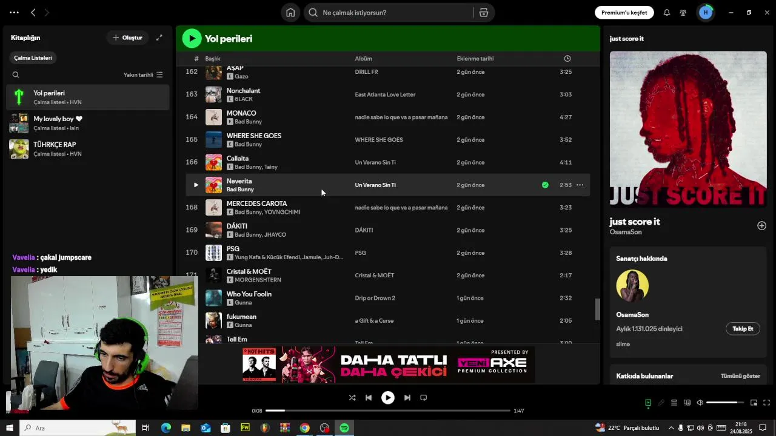Image resolution: width=776 pixels, height=436 pixels.
Task: Adjust the volume slider
Action: tap(725, 403)
